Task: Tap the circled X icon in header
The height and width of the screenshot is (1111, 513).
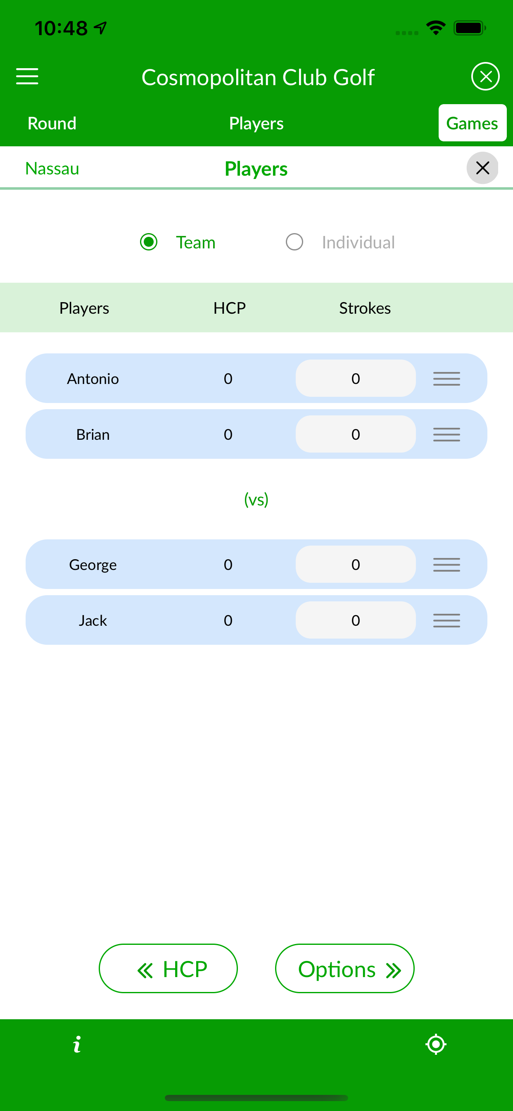Action: 485,76
